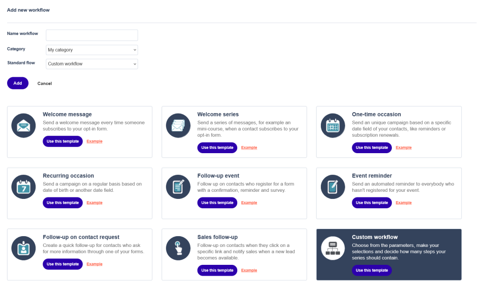This screenshot has width=484, height=287.
Task: Click the Add button
Action: (17, 83)
